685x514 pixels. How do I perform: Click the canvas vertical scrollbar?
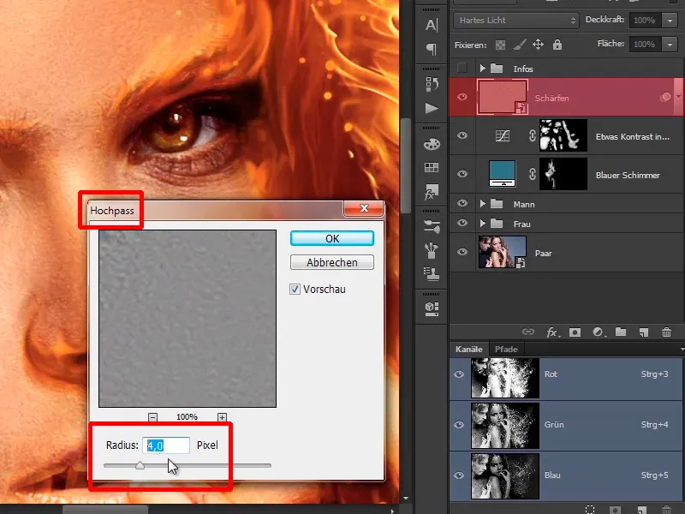pyautogui.click(x=406, y=166)
